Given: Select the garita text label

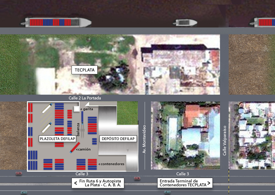Looking at the screenshot, I should point(87,109).
